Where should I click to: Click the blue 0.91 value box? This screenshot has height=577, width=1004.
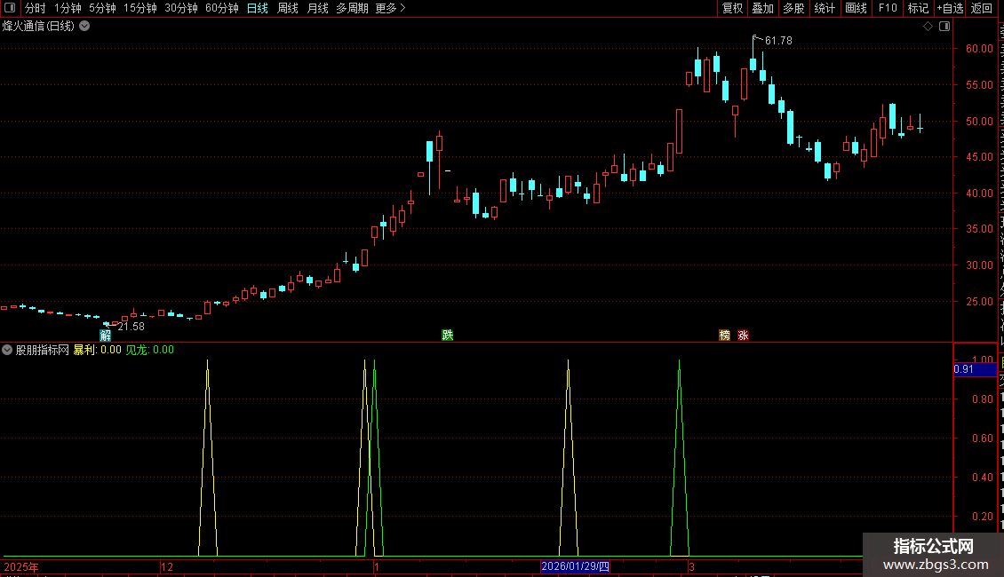click(x=976, y=369)
